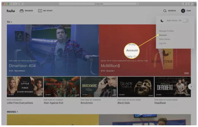
Task: Open Stan Against Evil thumbnail
Action: coord(62,87)
